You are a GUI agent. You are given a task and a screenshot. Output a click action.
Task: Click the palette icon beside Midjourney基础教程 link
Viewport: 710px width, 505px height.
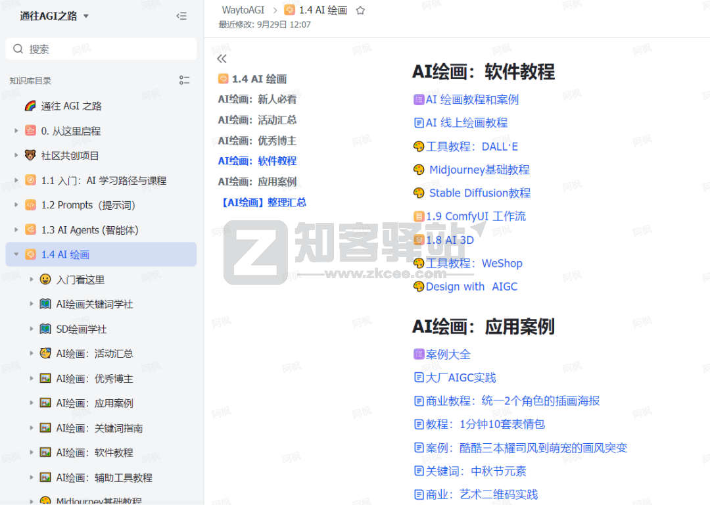pos(419,170)
